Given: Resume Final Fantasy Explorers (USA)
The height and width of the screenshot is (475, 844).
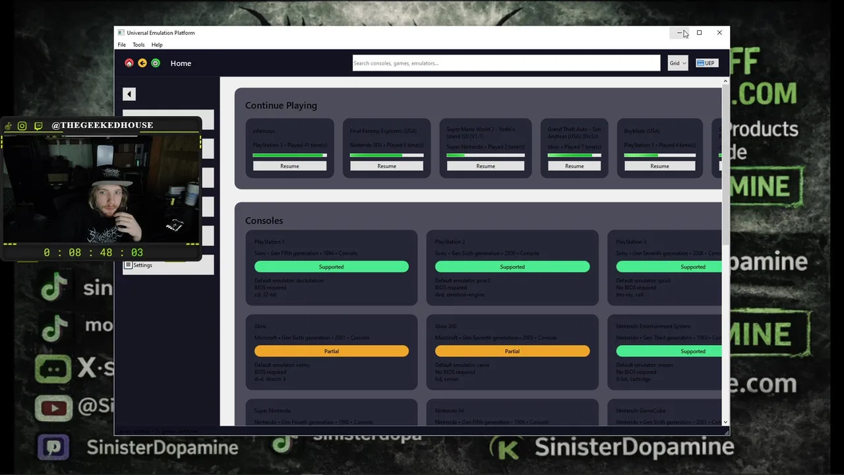Looking at the screenshot, I should click(x=386, y=166).
